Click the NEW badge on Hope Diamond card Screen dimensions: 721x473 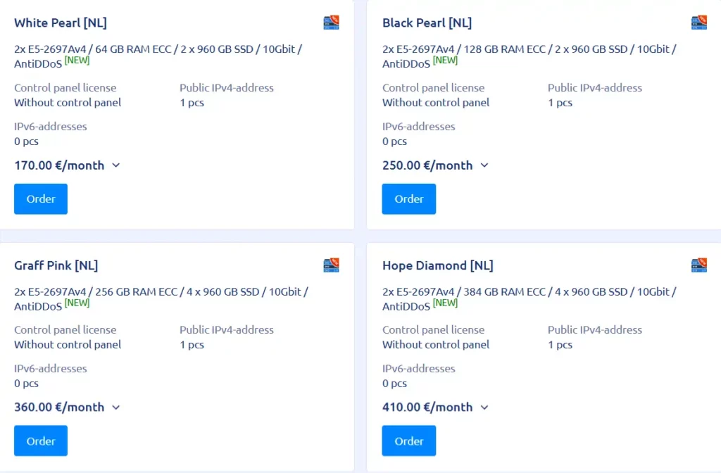445,302
